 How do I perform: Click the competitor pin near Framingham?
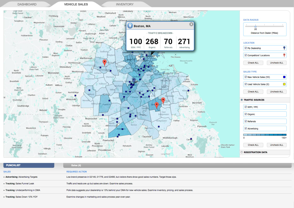pos(104,62)
